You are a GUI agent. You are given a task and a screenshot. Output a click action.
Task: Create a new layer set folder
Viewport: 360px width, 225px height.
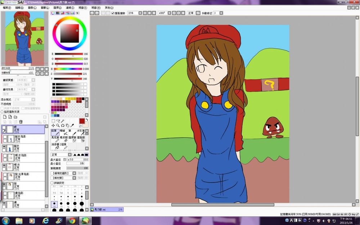coord(15,117)
